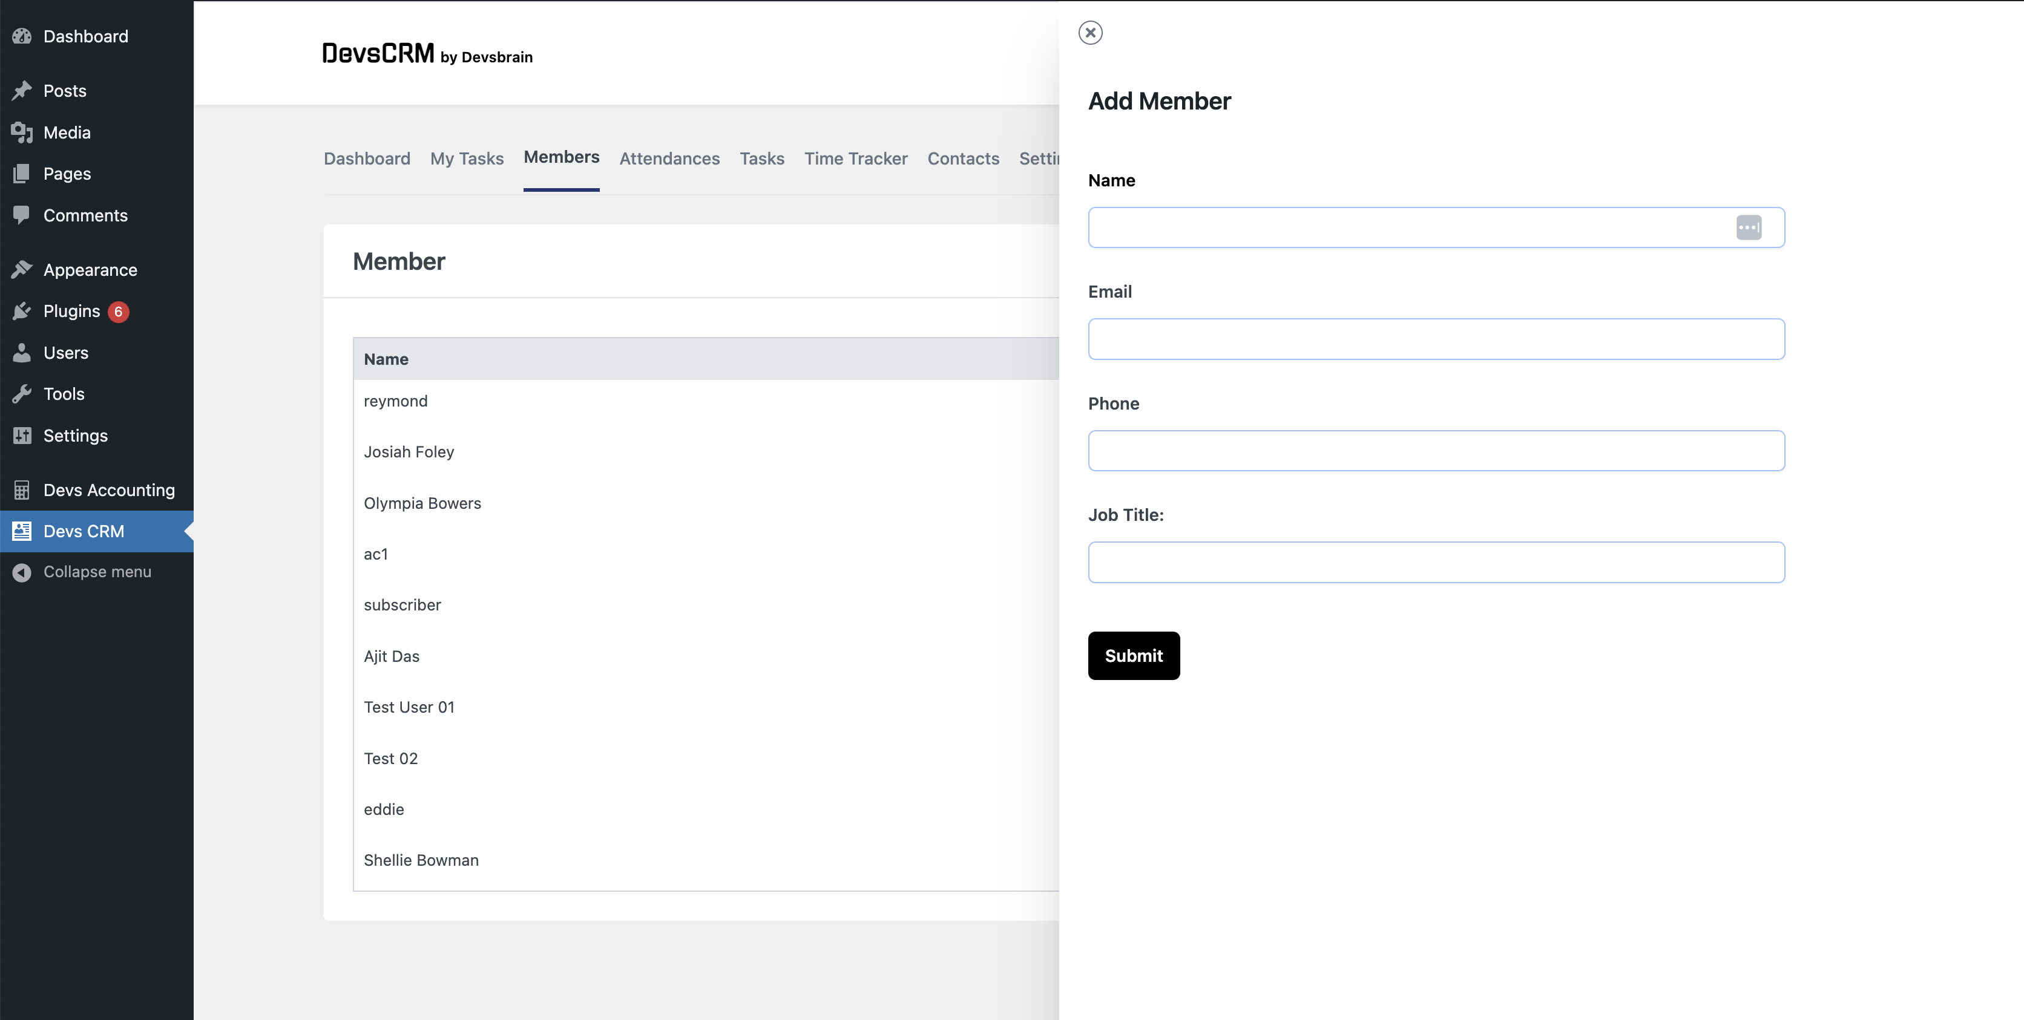The height and width of the screenshot is (1020, 2024).
Task: Click the Tools wrench icon
Action: [x=22, y=394]
